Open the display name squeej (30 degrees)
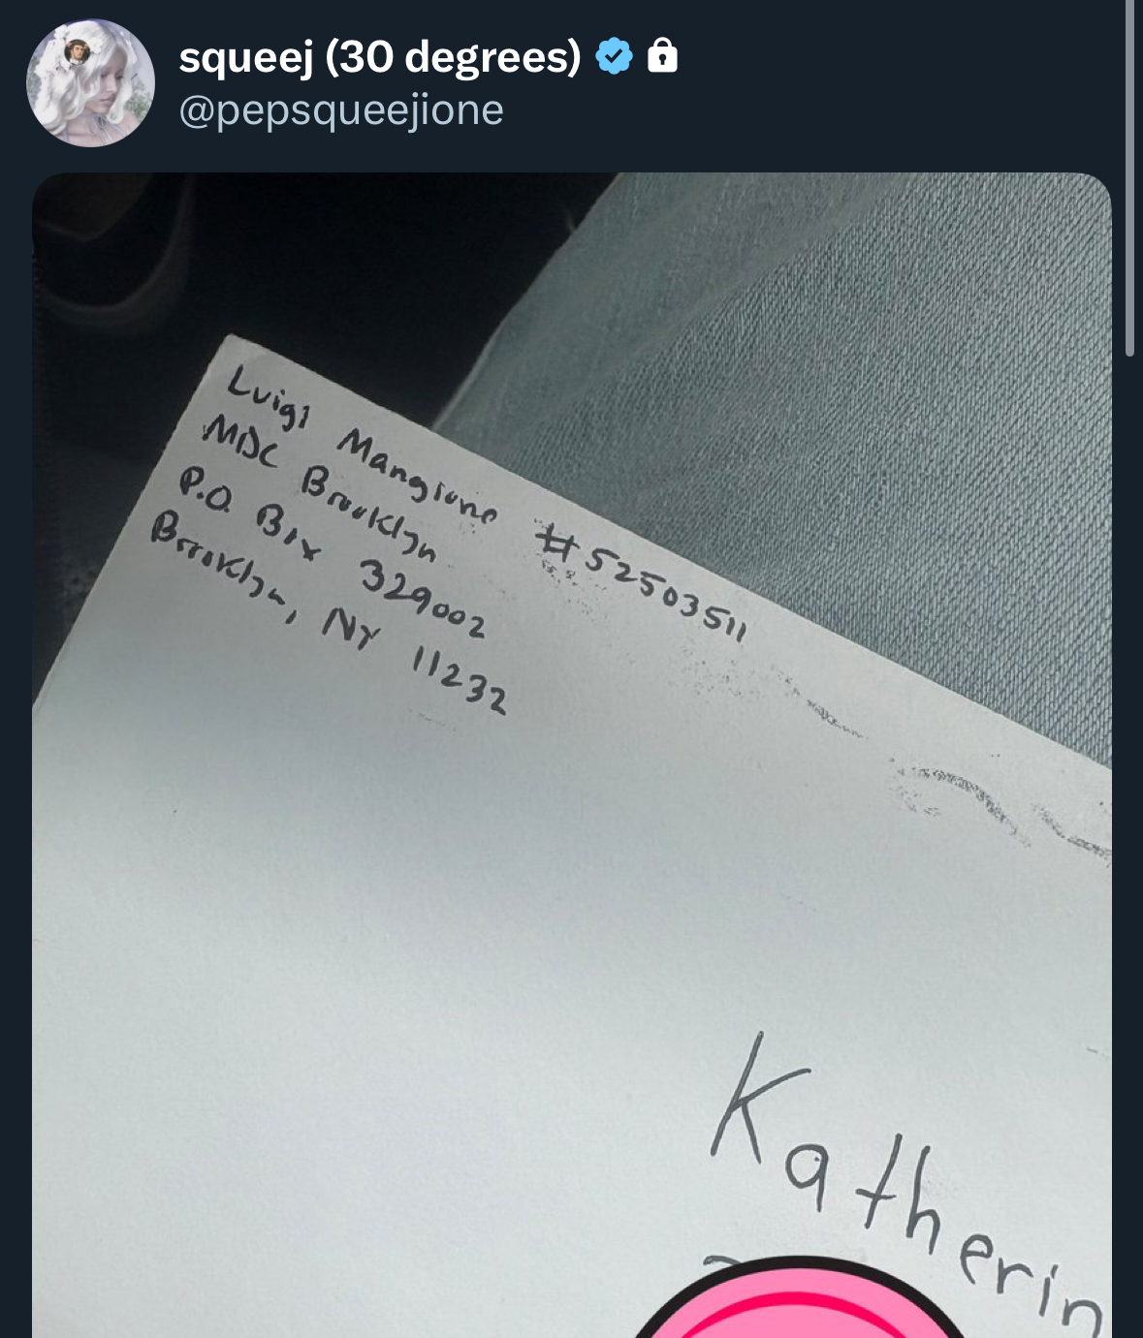This screenshot has width=1143, height=1338. coord(379,57)
